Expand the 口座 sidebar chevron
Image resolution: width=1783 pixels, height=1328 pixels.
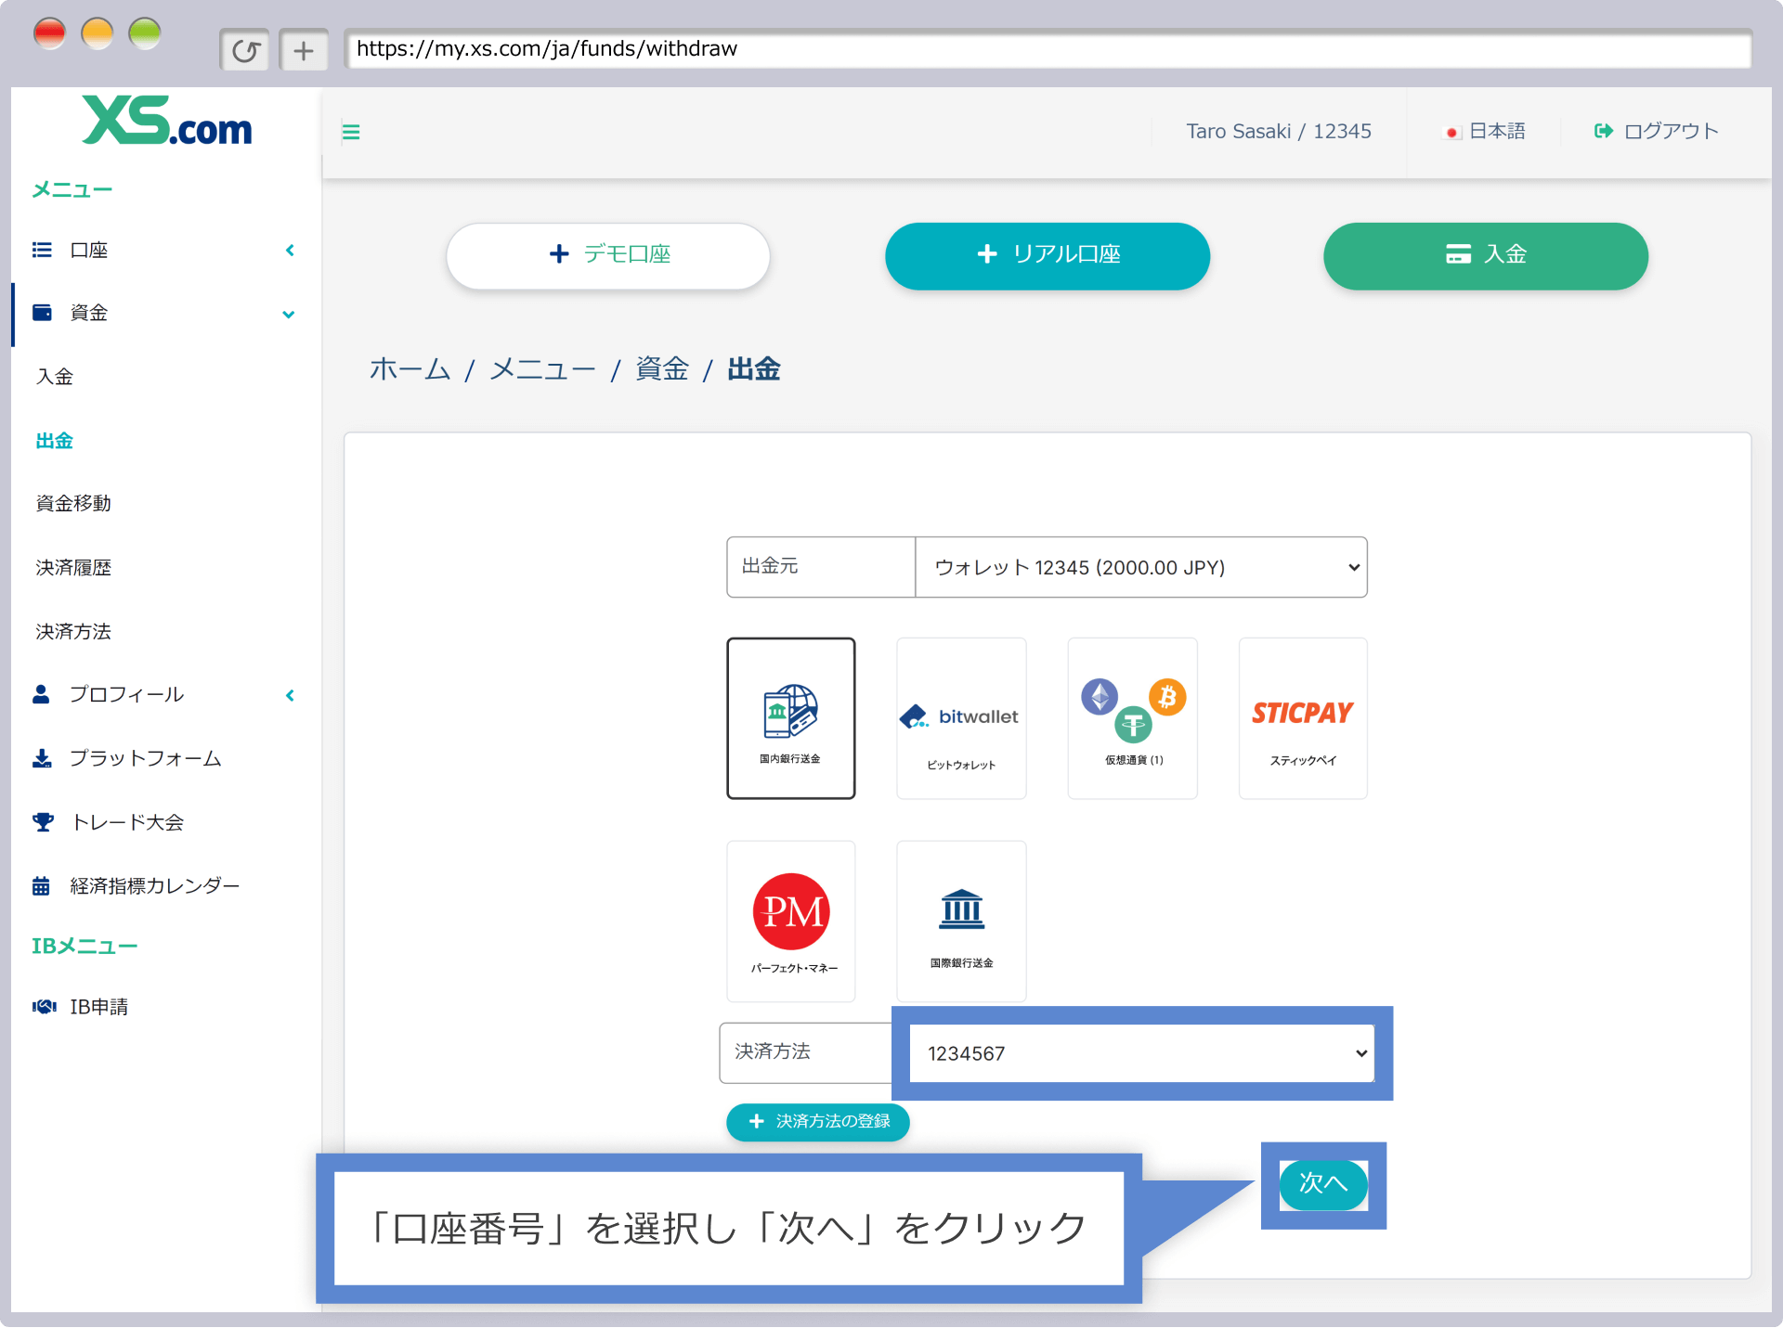click(290, 250)
